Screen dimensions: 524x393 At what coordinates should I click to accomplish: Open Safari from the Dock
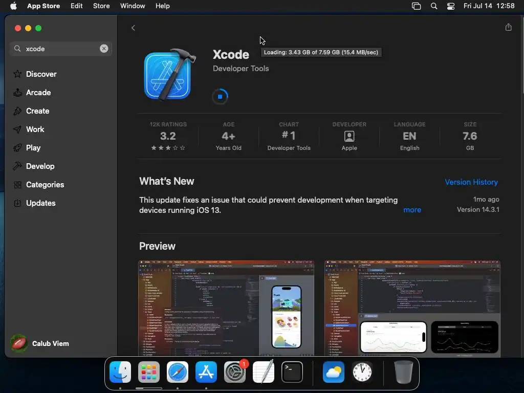click(x=178, y=372)
